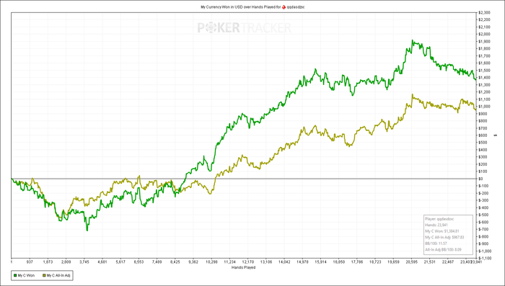The height and width of the screenshot is (286, 505).
Task: Click 'My C Won: $1,384.81' in stats box
Action: (442, 231)
